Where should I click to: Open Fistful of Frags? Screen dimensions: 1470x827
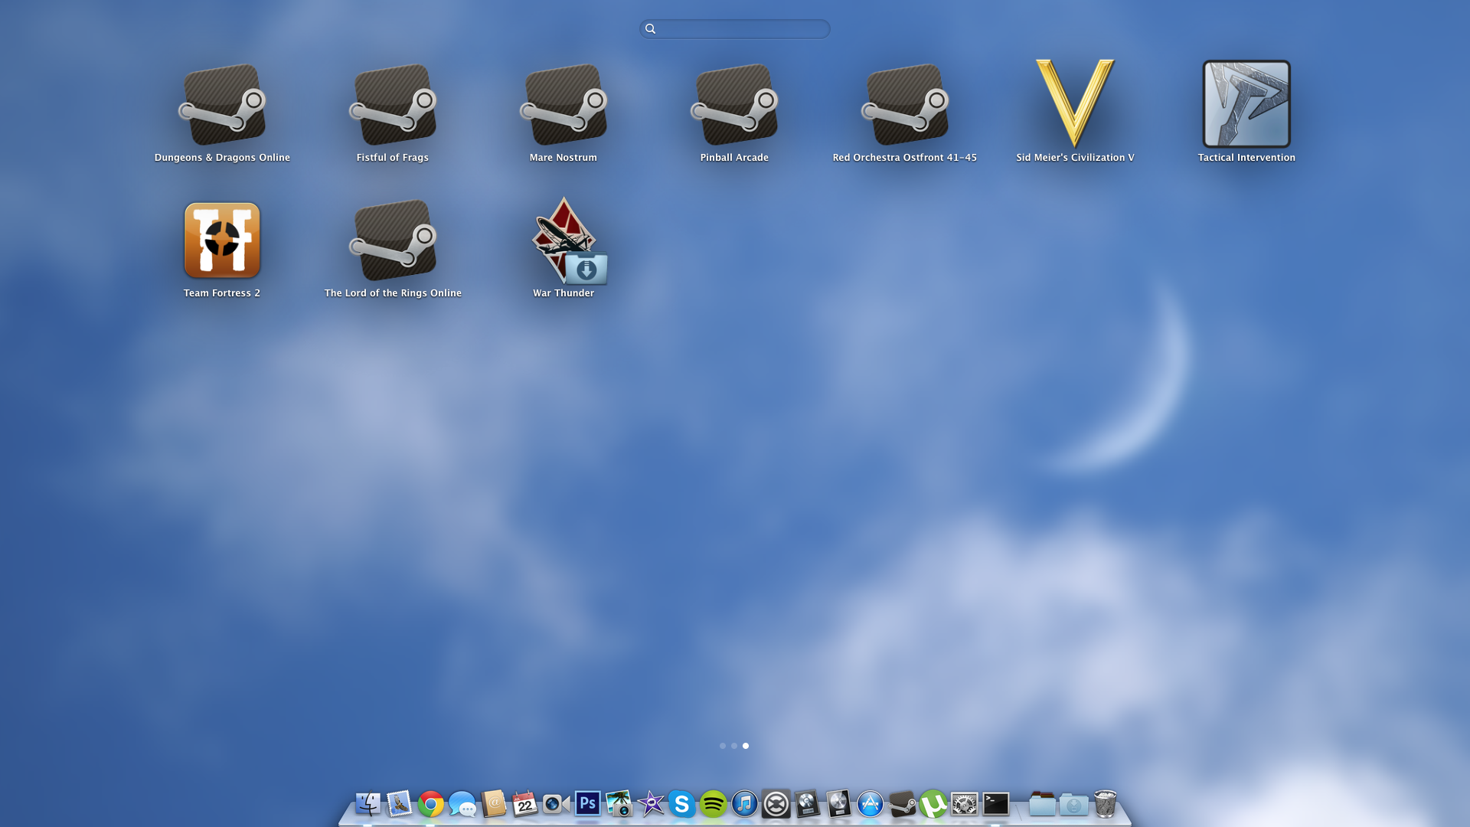click(393, 104)
